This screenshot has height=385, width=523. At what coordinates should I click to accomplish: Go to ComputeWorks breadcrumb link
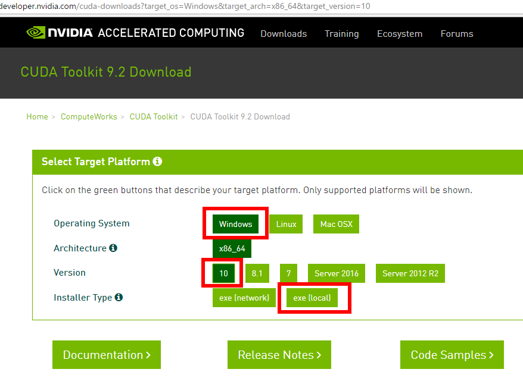point(89,117)
